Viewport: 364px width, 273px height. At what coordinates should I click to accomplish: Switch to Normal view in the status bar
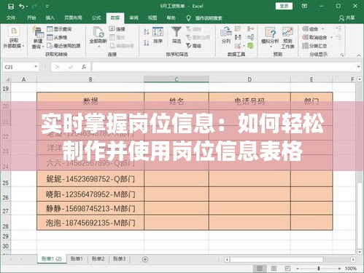pyautogui.click(x=260, y=268)
